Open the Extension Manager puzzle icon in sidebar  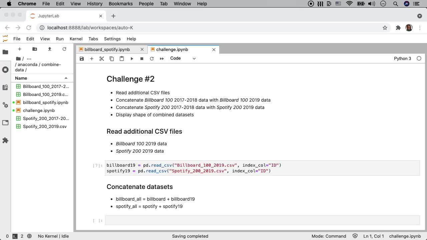(x=5, y=140)
